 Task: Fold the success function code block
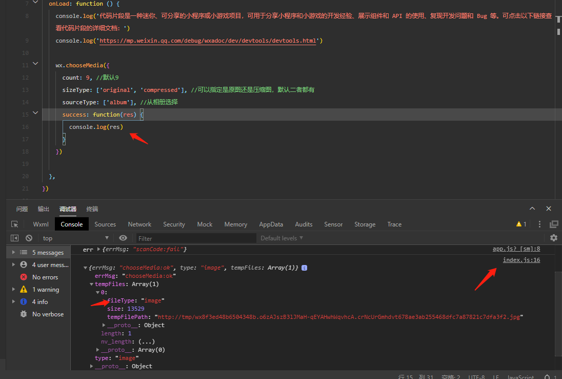(x=35, y=112)
